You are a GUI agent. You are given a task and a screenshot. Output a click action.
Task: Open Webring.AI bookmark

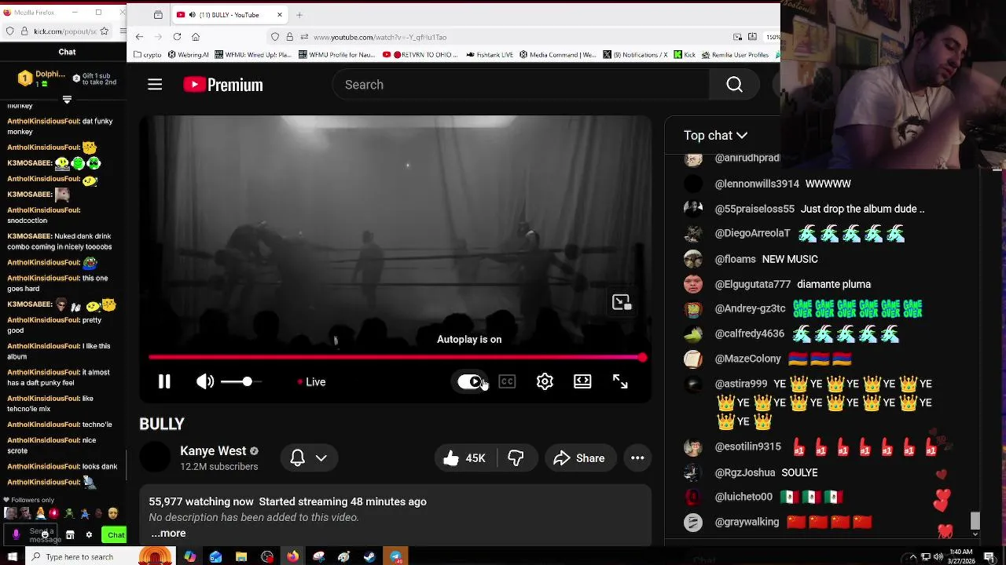[x=189, y=55]
